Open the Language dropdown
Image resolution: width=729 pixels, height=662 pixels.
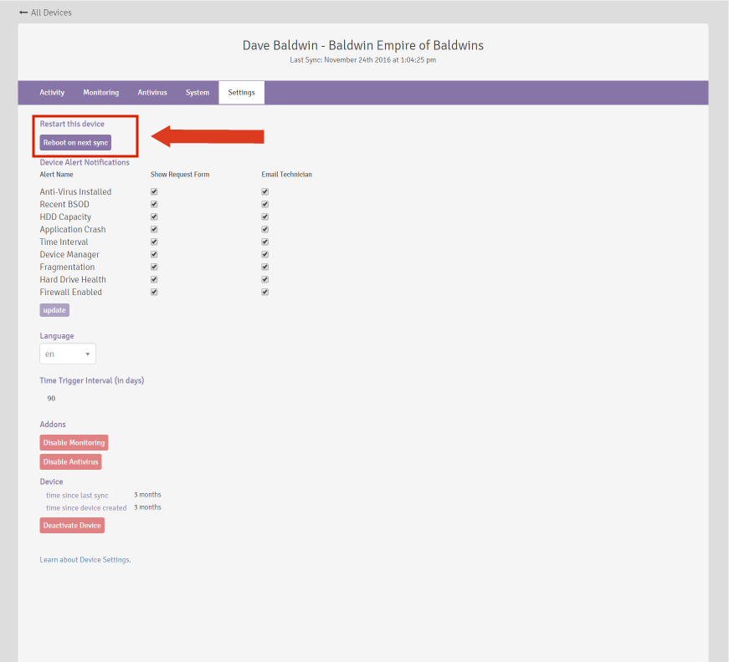(68, 354)
